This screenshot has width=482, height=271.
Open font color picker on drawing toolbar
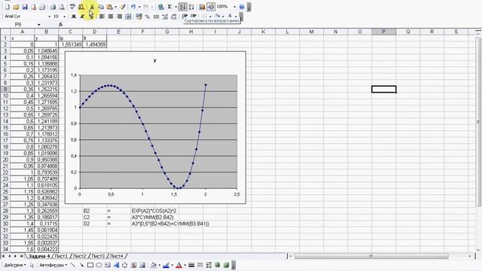pyautogui.click(x=178, y=265)
